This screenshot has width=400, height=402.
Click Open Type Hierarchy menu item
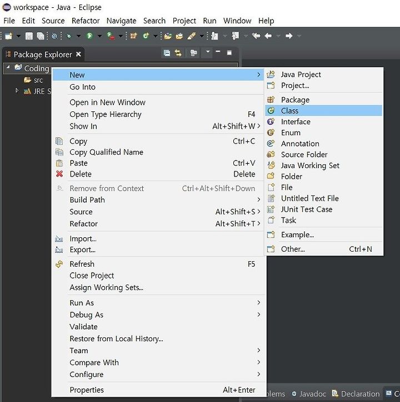coord(158,114)
